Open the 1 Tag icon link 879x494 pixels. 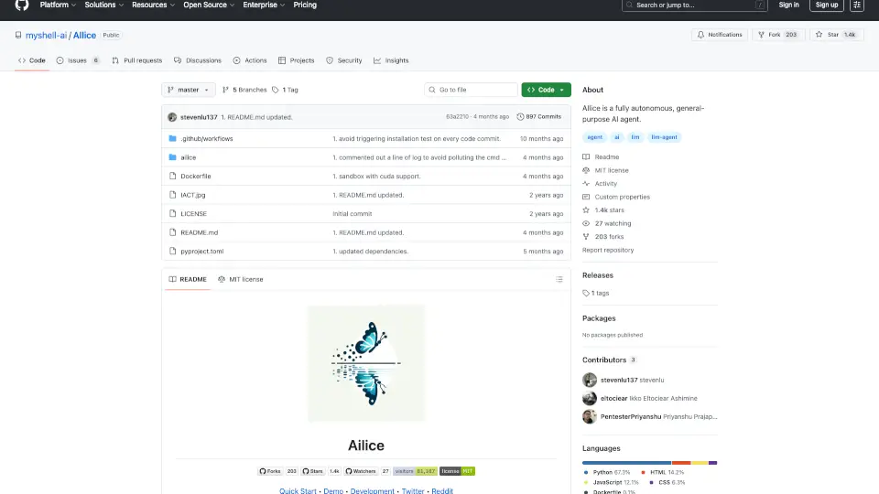coord(285,90)
